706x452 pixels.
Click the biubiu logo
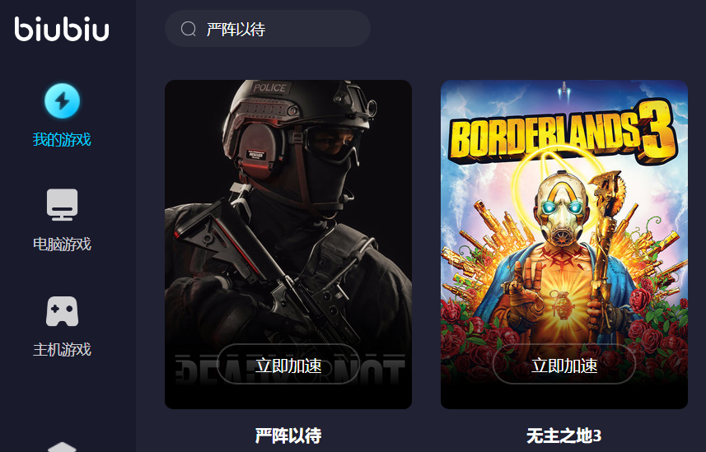pos(62,30)
